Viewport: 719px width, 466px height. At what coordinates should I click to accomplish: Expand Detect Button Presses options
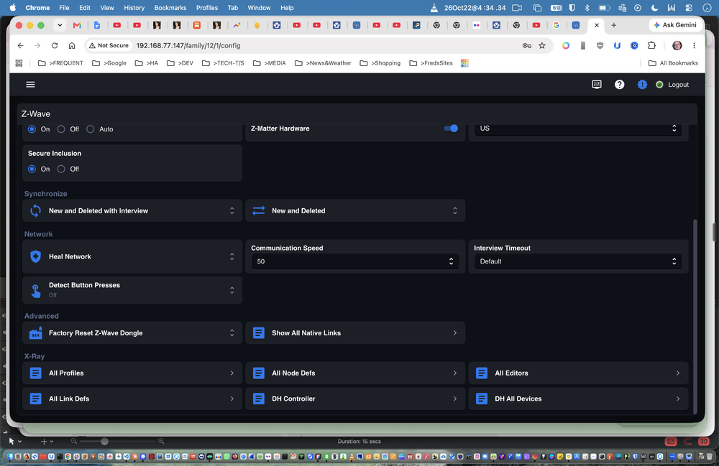coord(232,290)
